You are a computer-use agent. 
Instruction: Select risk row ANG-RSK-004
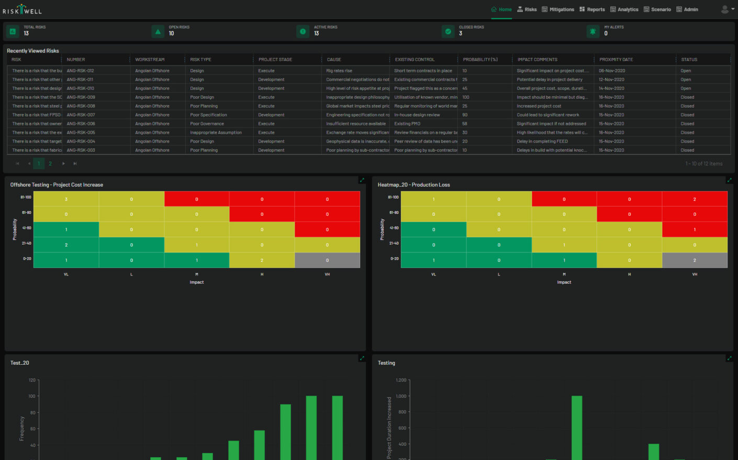[x=368, y=141]
